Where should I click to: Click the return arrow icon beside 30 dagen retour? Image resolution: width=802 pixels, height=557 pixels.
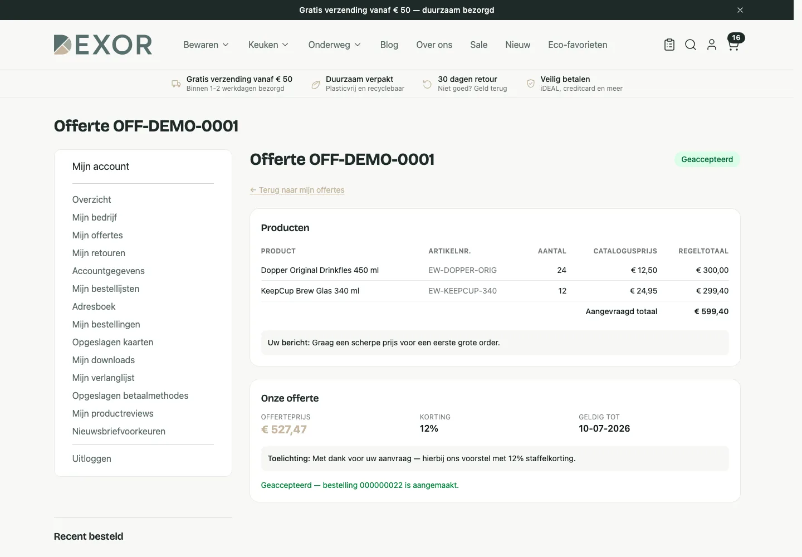pyautogui.click(x=427, y=84)
